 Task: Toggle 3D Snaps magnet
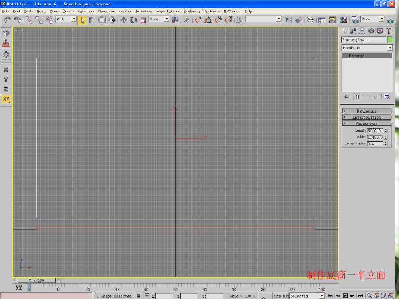[198, 20]
